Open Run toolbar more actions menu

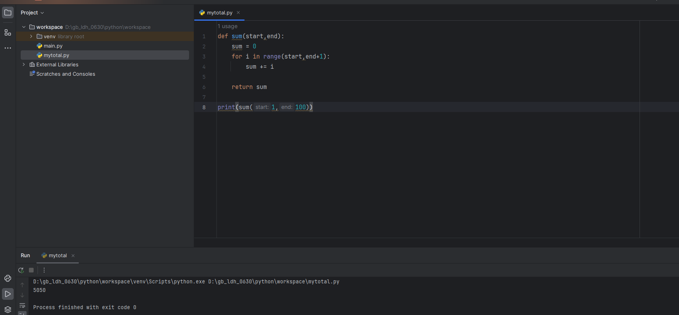44,270
